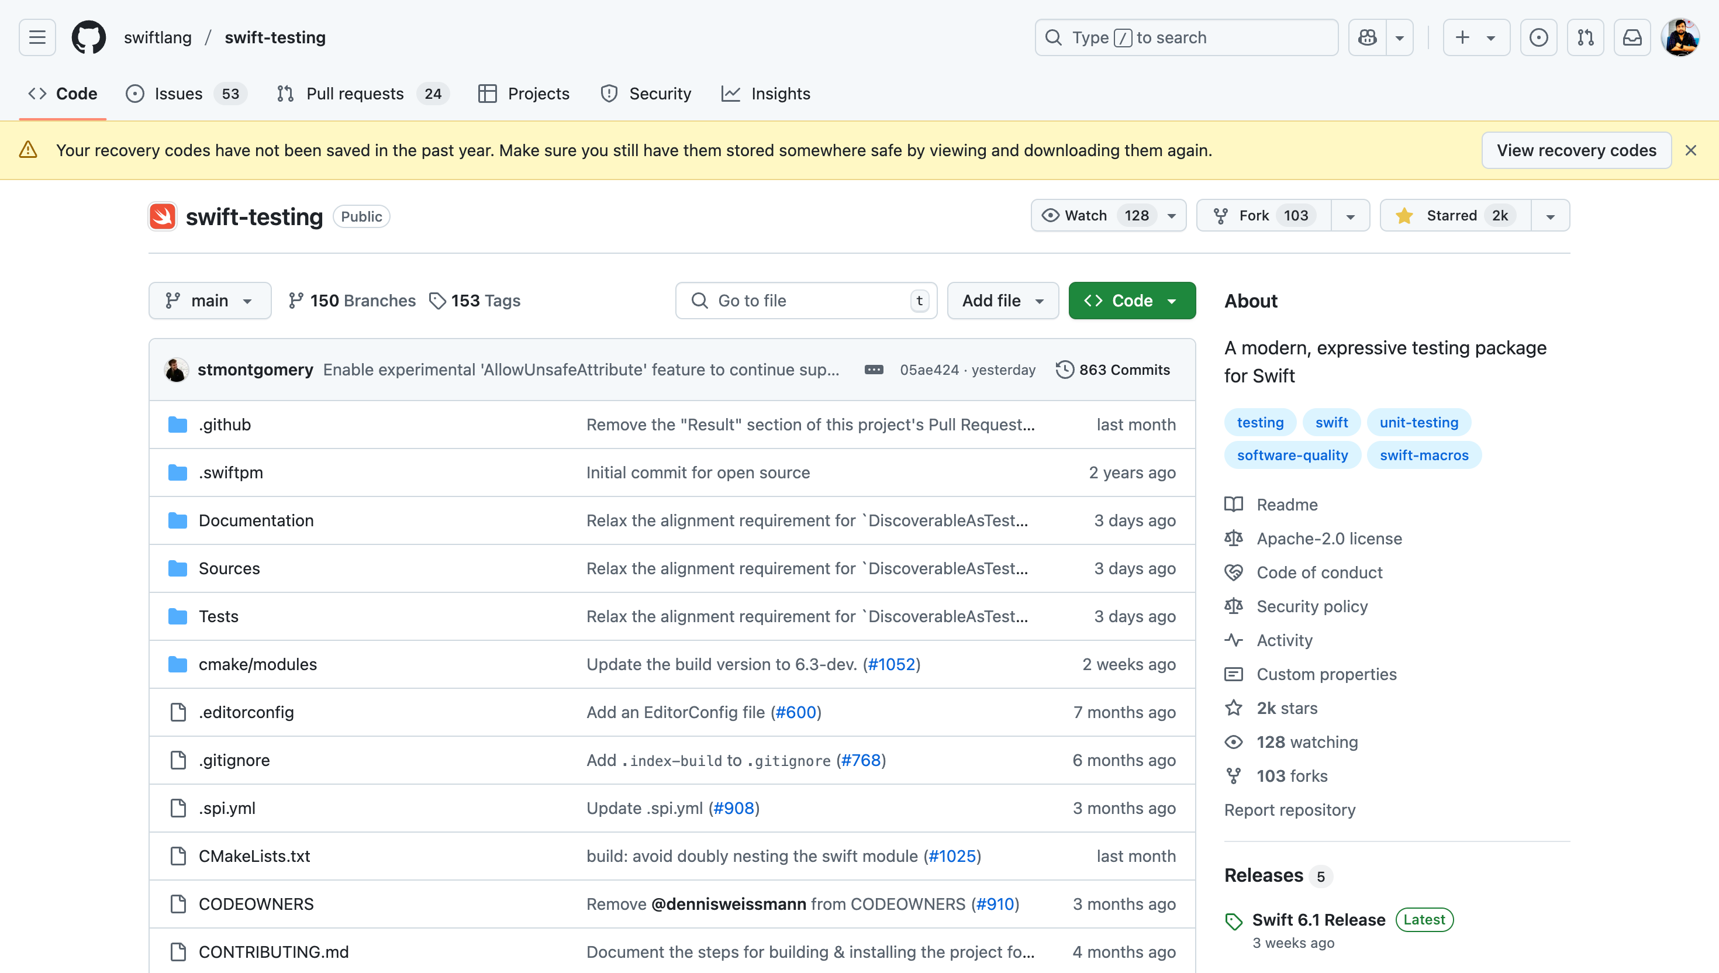Open the Documentation folder
Viewport: 1719px width, 973px height.
(256, 520)
